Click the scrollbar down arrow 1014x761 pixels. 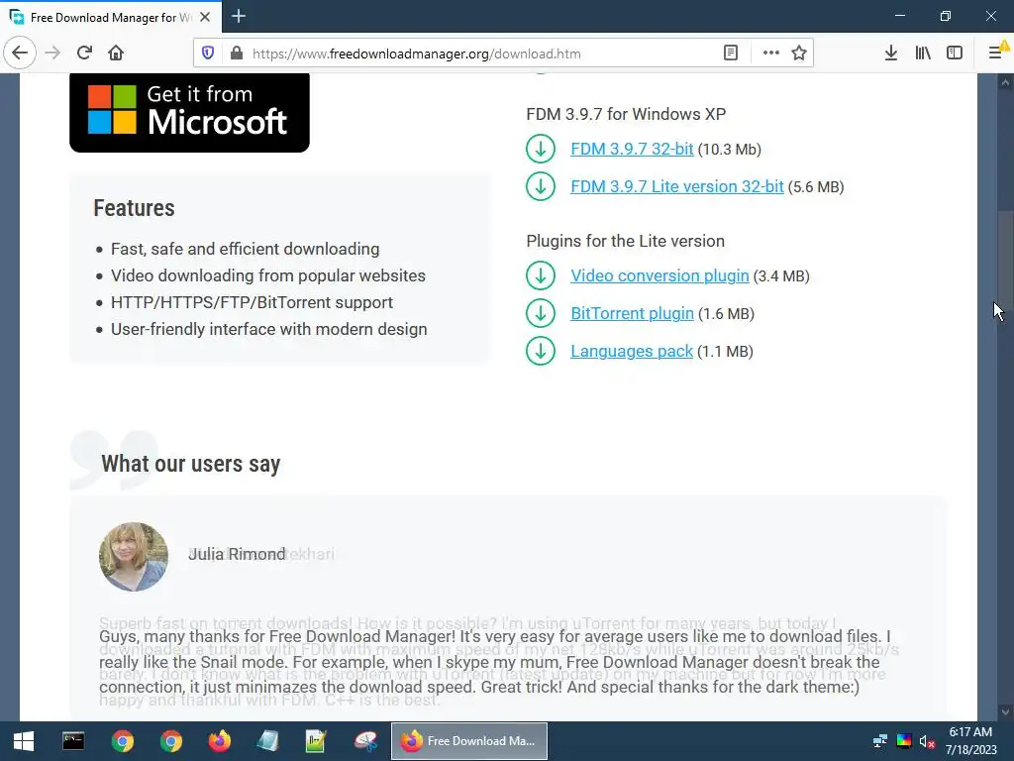[1005, 711]
